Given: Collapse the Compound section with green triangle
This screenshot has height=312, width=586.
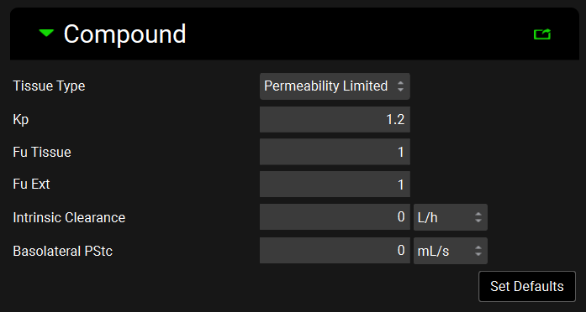Looking at the screenshot, I should [x=47, y=34].
